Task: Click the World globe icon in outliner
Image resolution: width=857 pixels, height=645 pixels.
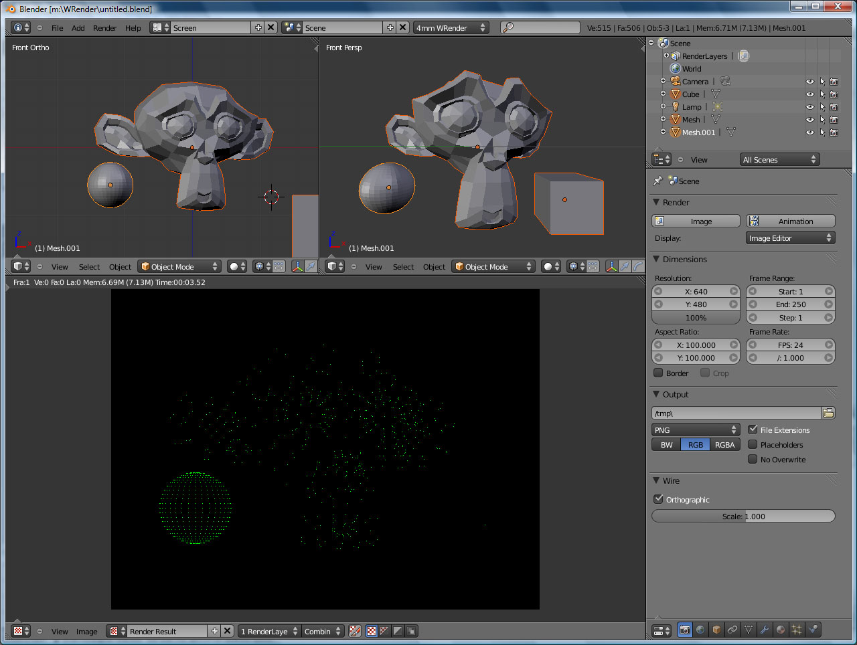Action: (676, 69)
